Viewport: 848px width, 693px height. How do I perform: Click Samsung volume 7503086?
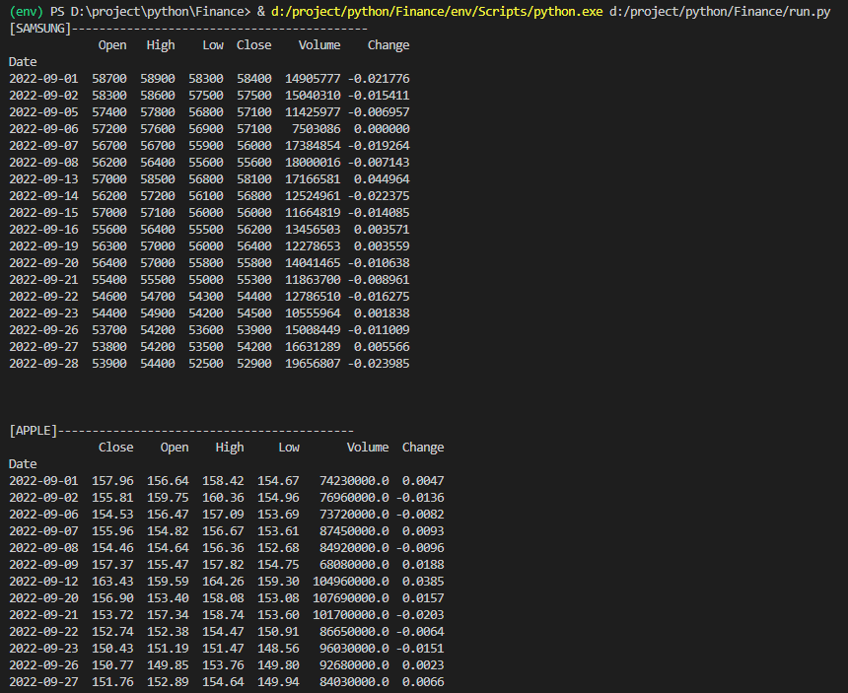317,129
